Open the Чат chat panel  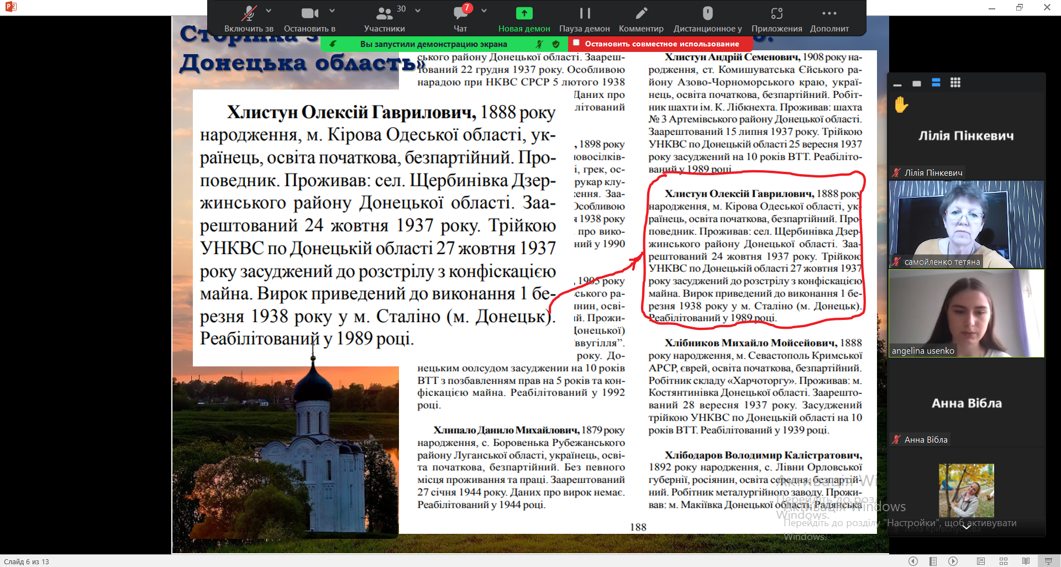click(460, 18)
